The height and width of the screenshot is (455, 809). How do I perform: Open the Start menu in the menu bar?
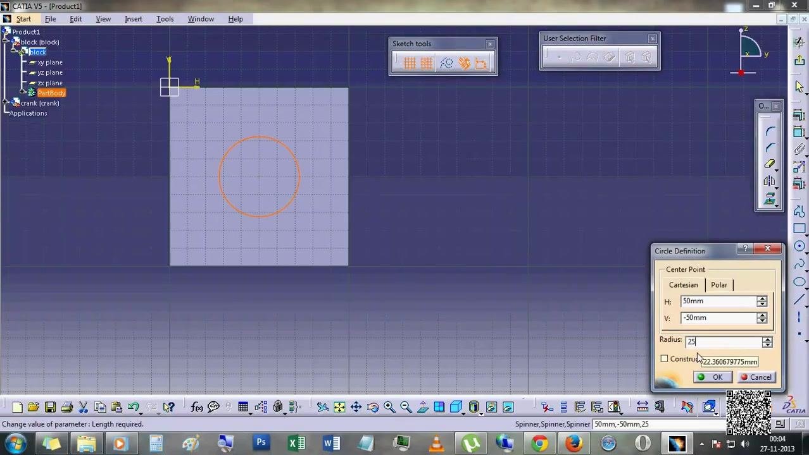pos(23,19)
